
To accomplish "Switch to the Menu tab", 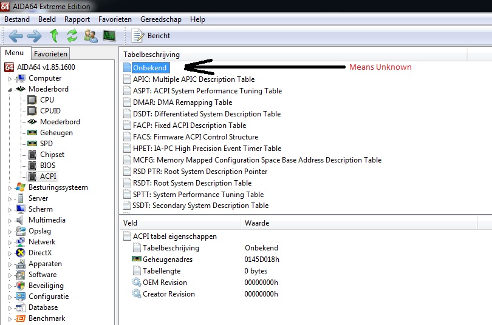I will (15, 53).
